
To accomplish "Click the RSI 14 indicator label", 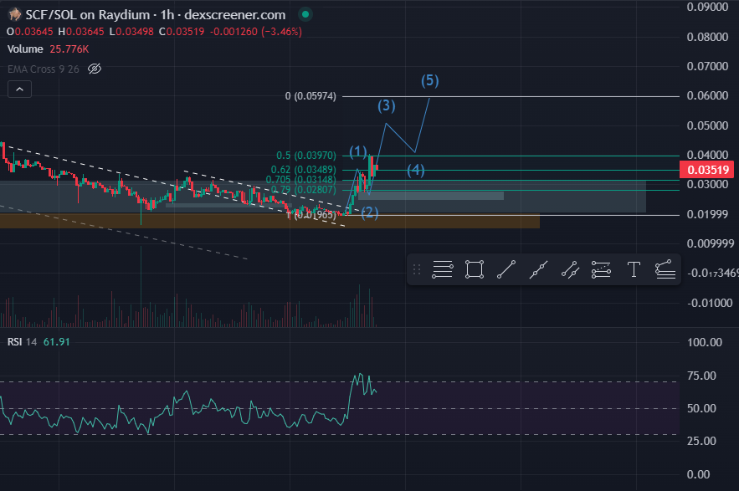I will click(22, 341).
